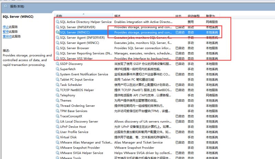
Task: Click gear icon of SQL Active Directory Helper Service
Action: [57, 22]
